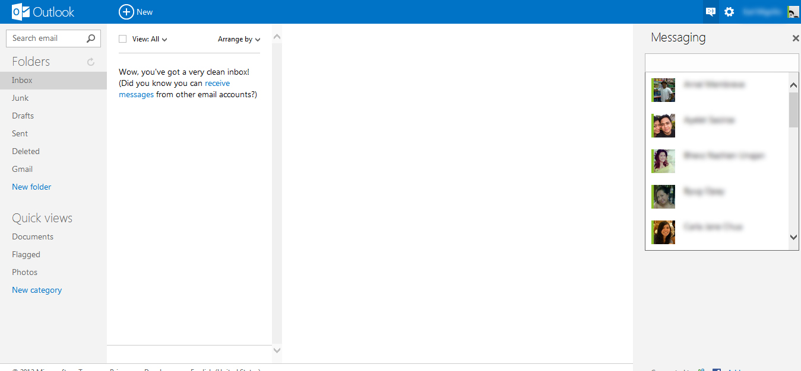Click the Folders heading
801x371 pixels.
pos(31,62)
